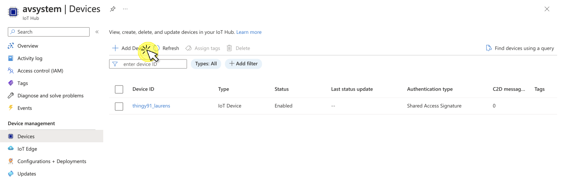Screen dimensions: 561x180
Task: Click the Shared Access Signature cell
Action: 434,106
